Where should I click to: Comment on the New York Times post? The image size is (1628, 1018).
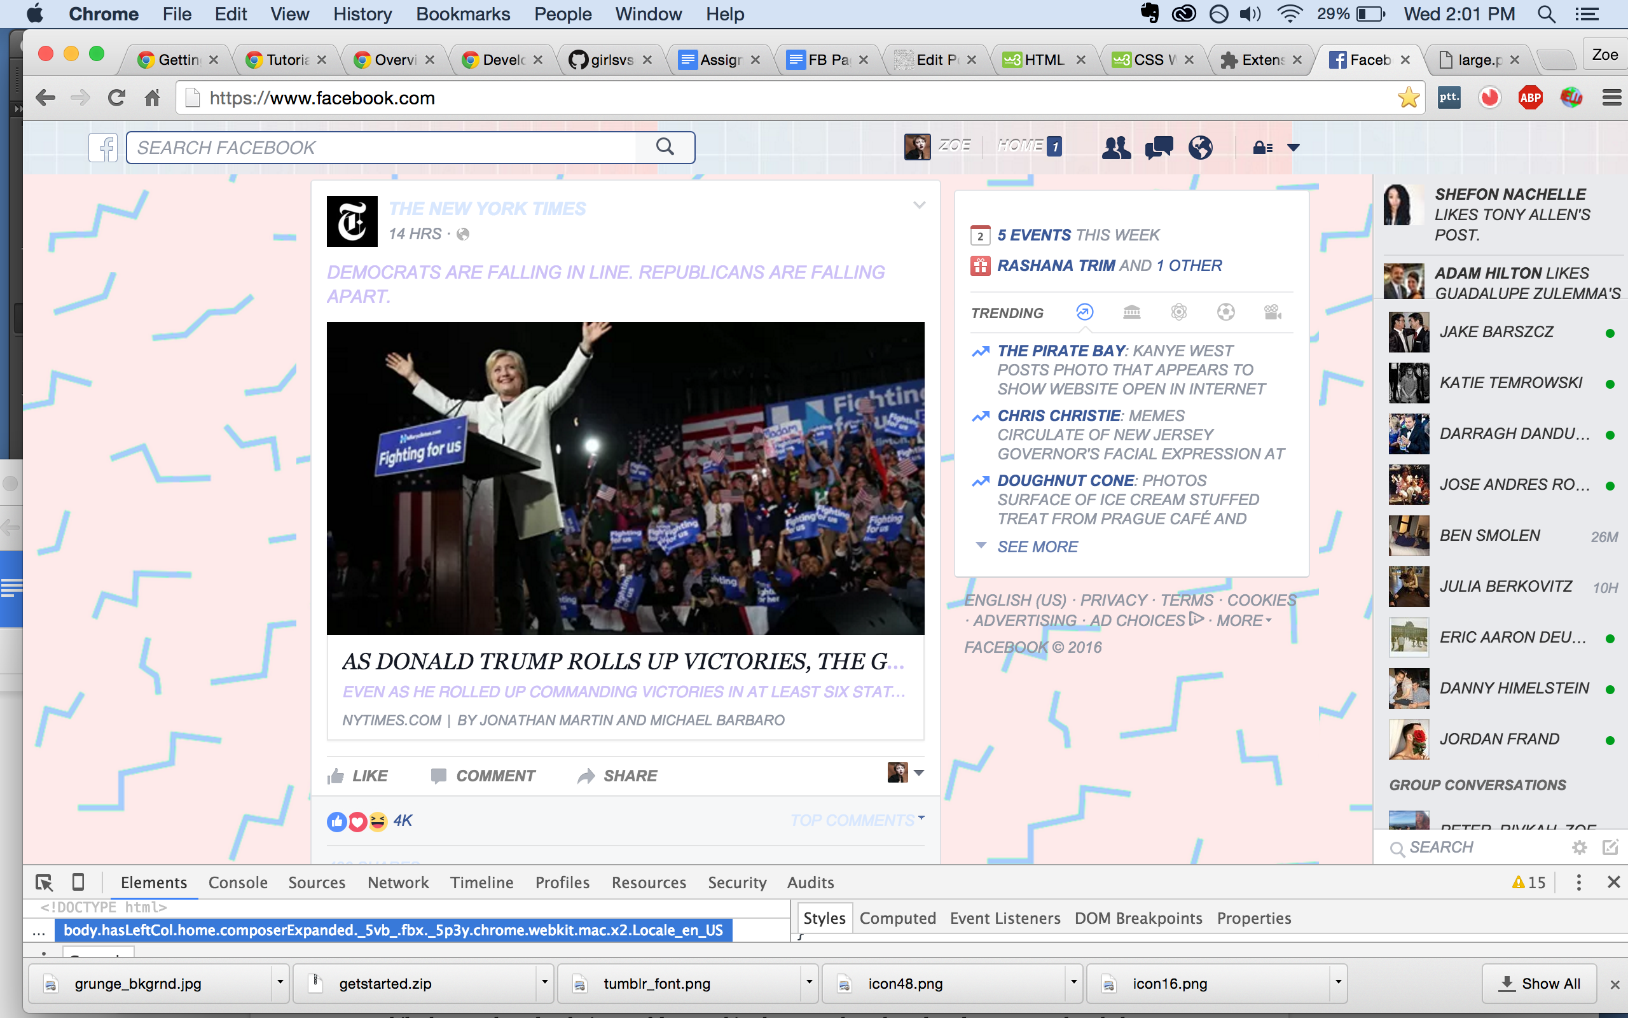482,776
